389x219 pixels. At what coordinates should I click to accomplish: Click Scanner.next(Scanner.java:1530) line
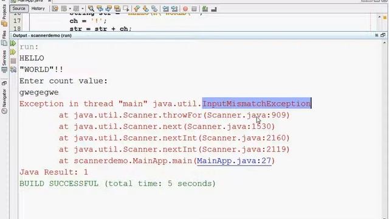click(167, 127)
